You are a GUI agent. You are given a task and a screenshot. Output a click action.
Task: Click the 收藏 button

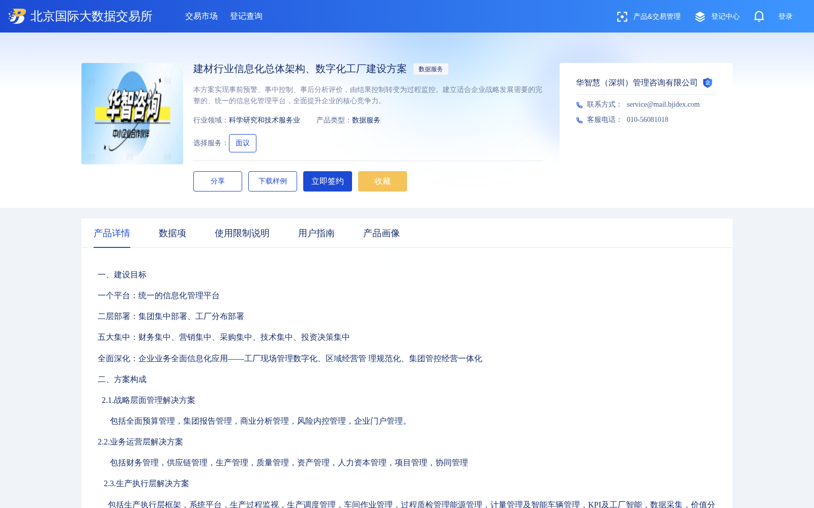(383, 181)
